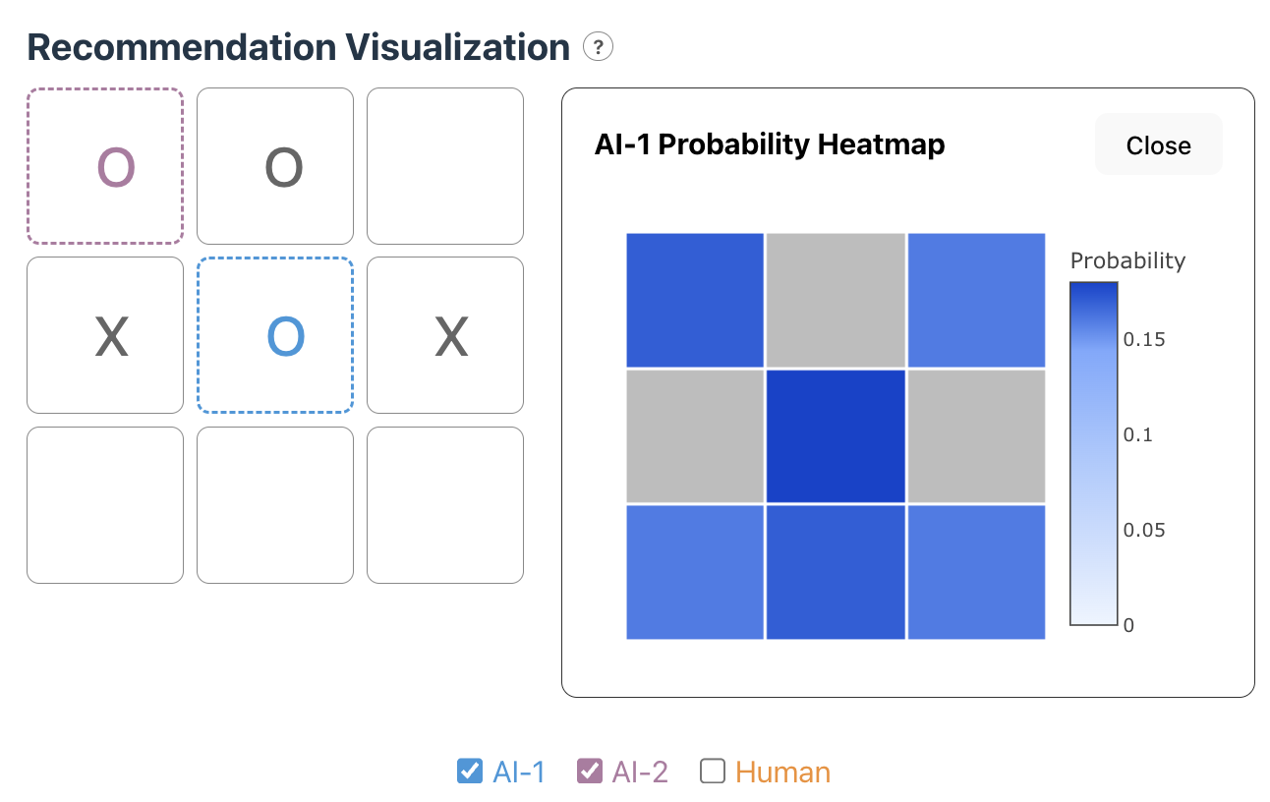
Task: Click the X mark in the middle-left cell
Action: 104,334
